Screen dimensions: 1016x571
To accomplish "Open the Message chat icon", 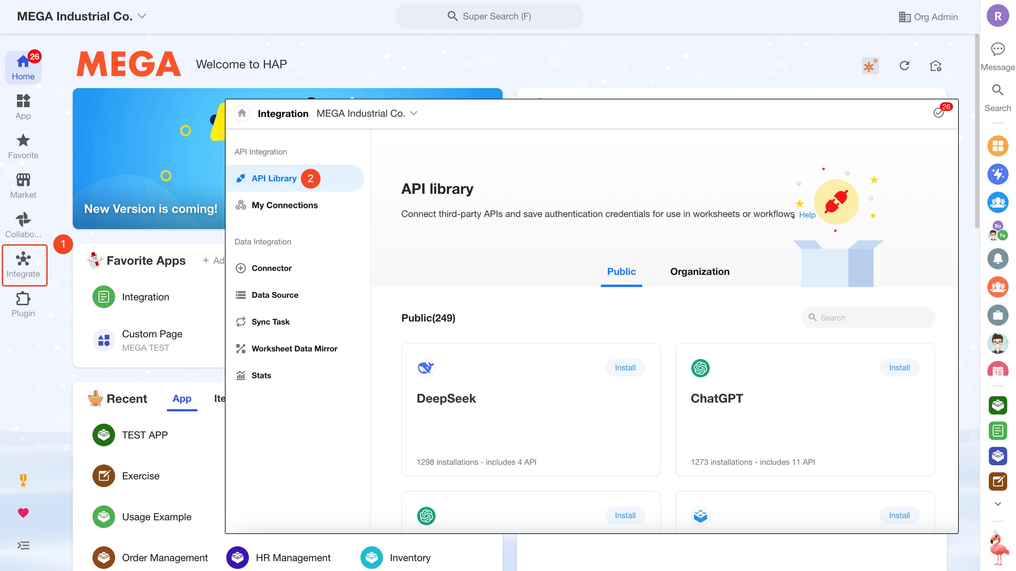I will coord(997,50).
